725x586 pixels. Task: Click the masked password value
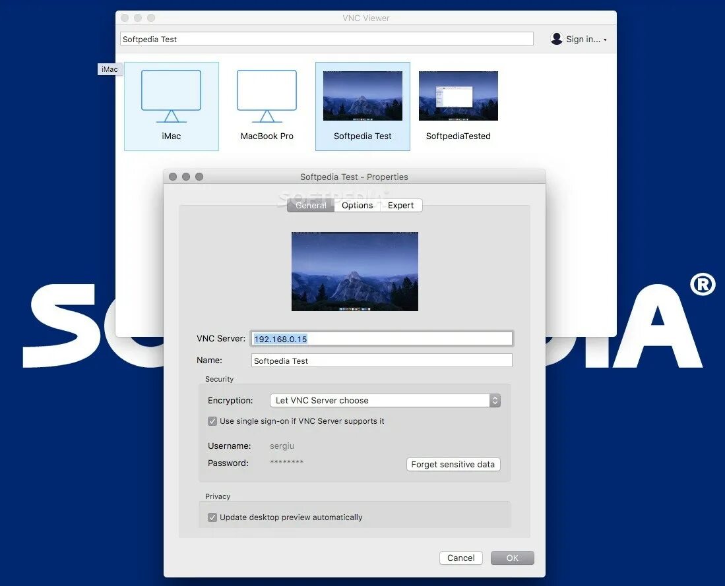(x=287, y=462)
